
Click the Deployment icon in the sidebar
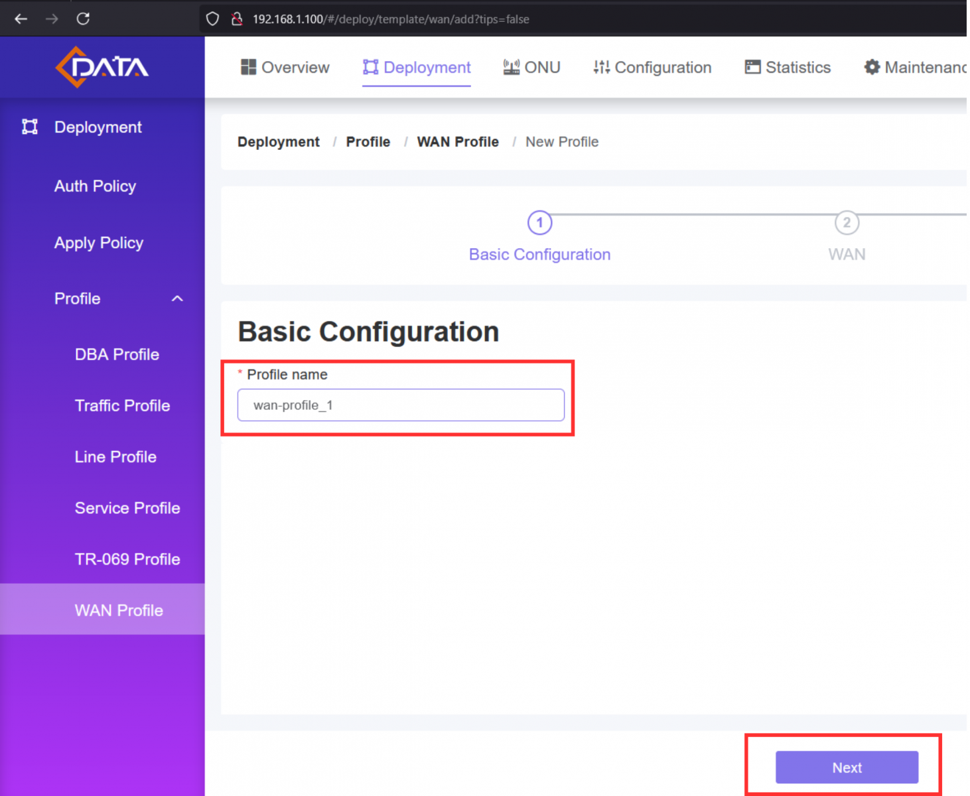click(29, 127)
